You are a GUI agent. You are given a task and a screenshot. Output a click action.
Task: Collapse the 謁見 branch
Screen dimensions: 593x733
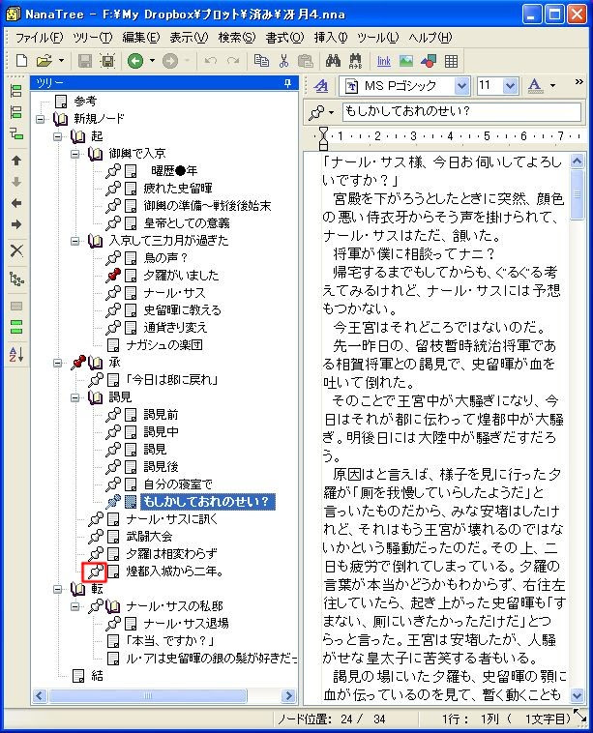[74, 397]
